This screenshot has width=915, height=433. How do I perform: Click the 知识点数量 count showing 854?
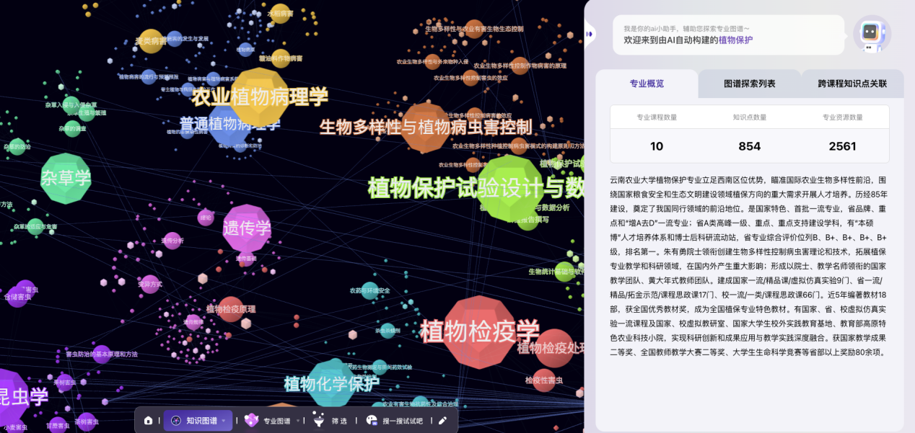[749, 145]
